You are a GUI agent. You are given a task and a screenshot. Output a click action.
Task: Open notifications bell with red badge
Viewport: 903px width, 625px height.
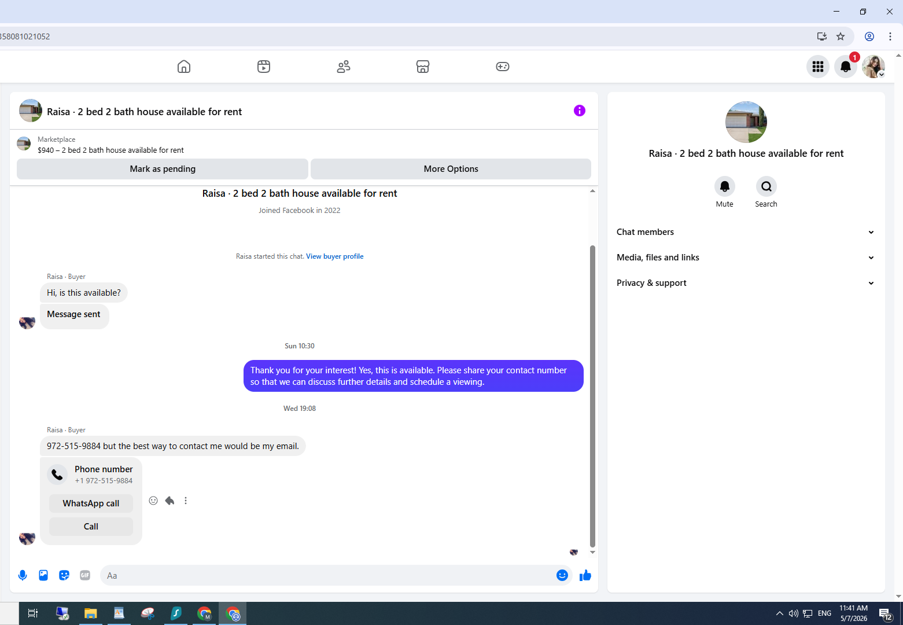[846, 67]
